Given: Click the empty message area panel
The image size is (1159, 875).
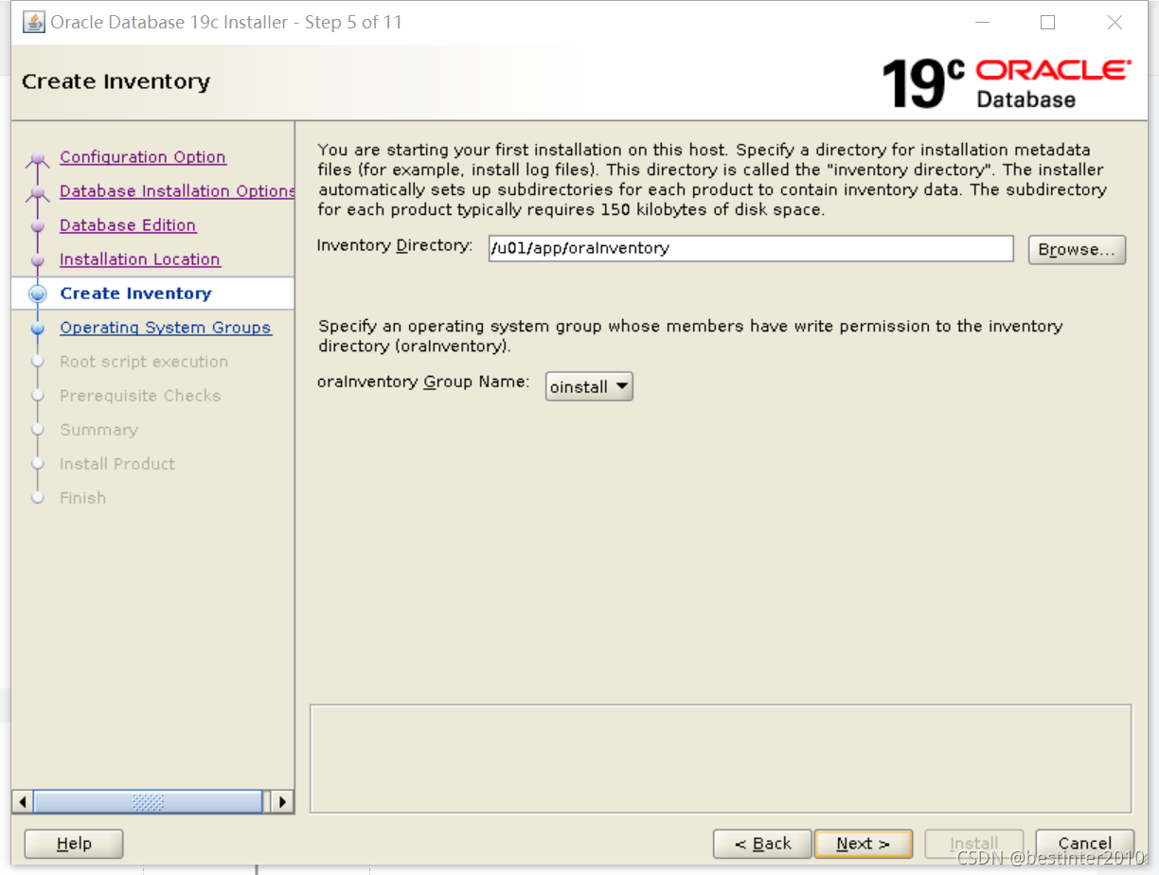Looking at the screenshot, I should (x=721, y=758).
